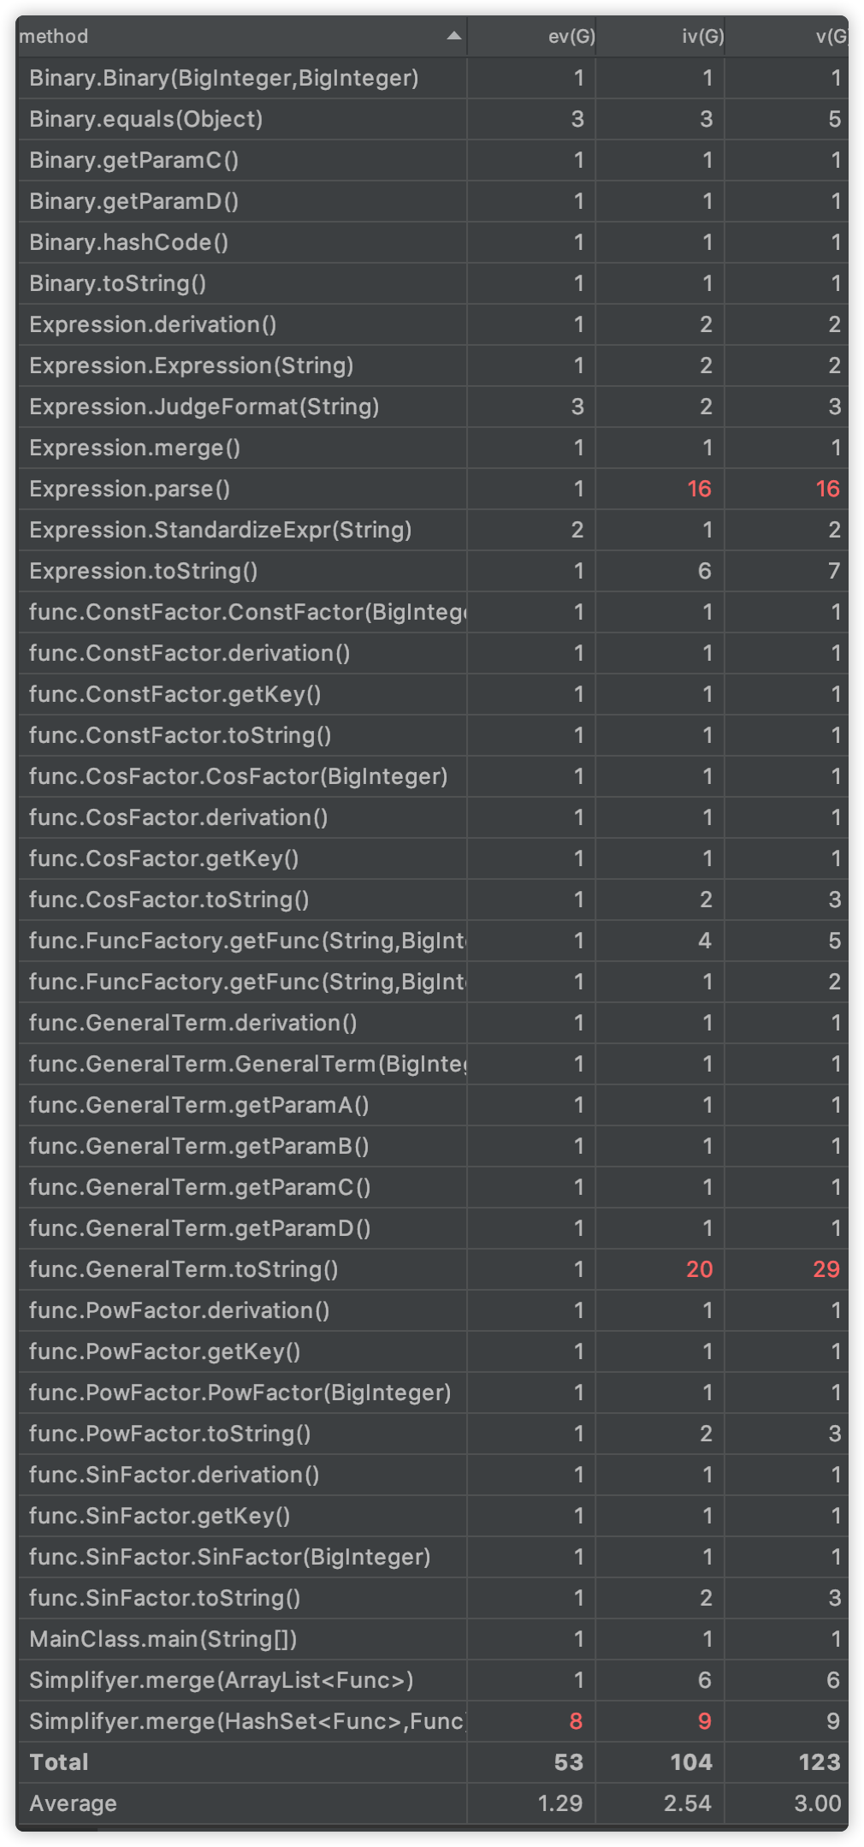The image size is (864, 1847).
Task: Click the func.GeneralTerm.toString() method row
Action: coord(432,1269)
